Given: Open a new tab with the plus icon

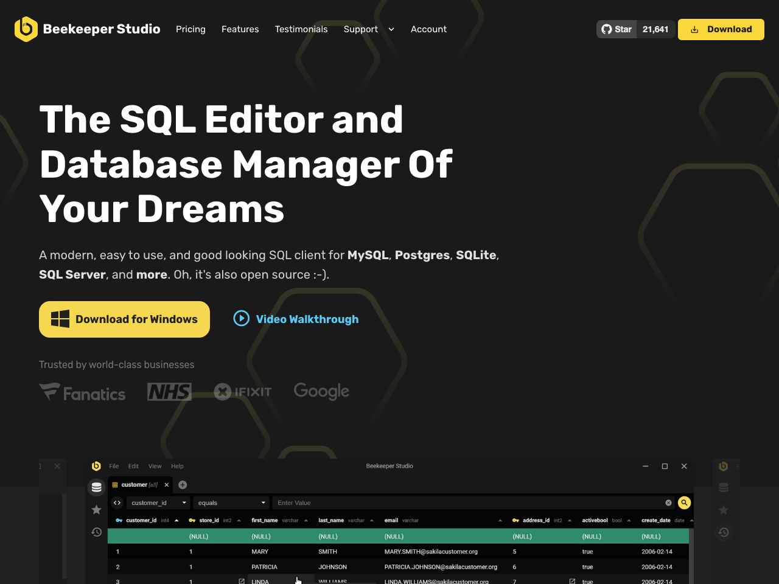Looking at the screenshot, I should 182,485.
